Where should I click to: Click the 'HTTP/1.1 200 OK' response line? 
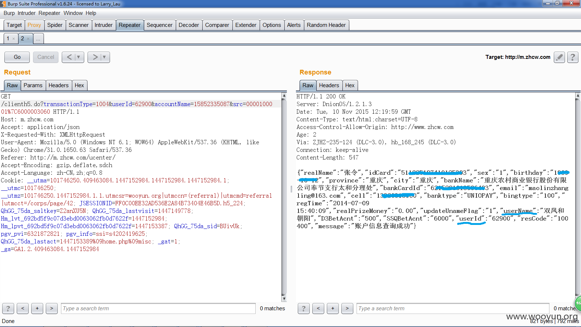coord(321,97)
